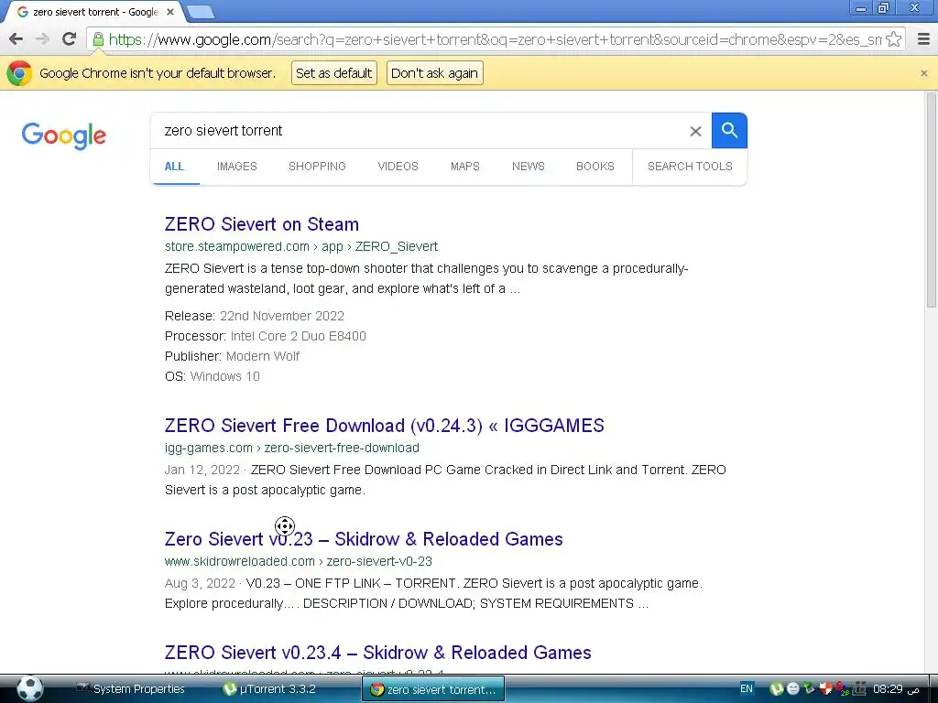The image size is (938, 703).
Task: Click igg-games.com breadcrumb URL
Action: coord(292,448)
